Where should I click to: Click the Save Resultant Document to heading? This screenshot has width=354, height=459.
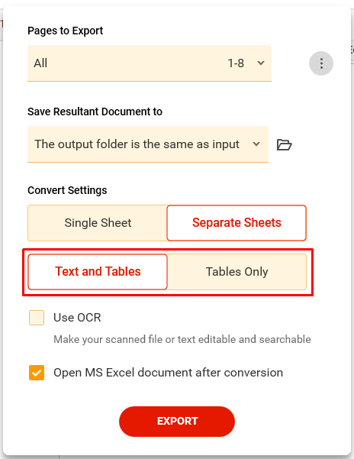[95, 112]
